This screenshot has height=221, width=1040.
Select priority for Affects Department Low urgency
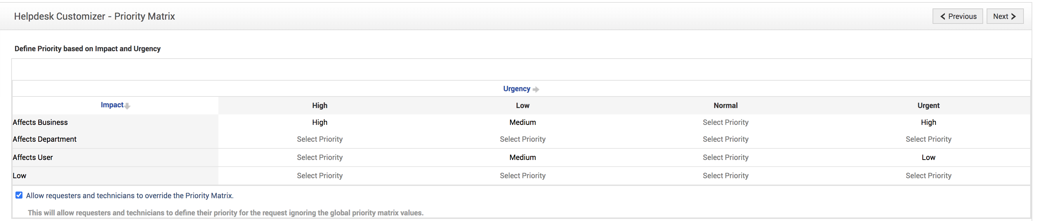point(522,139)
